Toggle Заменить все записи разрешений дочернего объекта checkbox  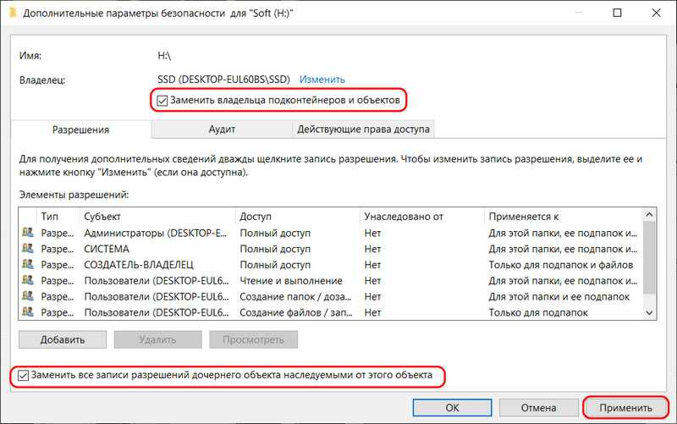[23, 375]
